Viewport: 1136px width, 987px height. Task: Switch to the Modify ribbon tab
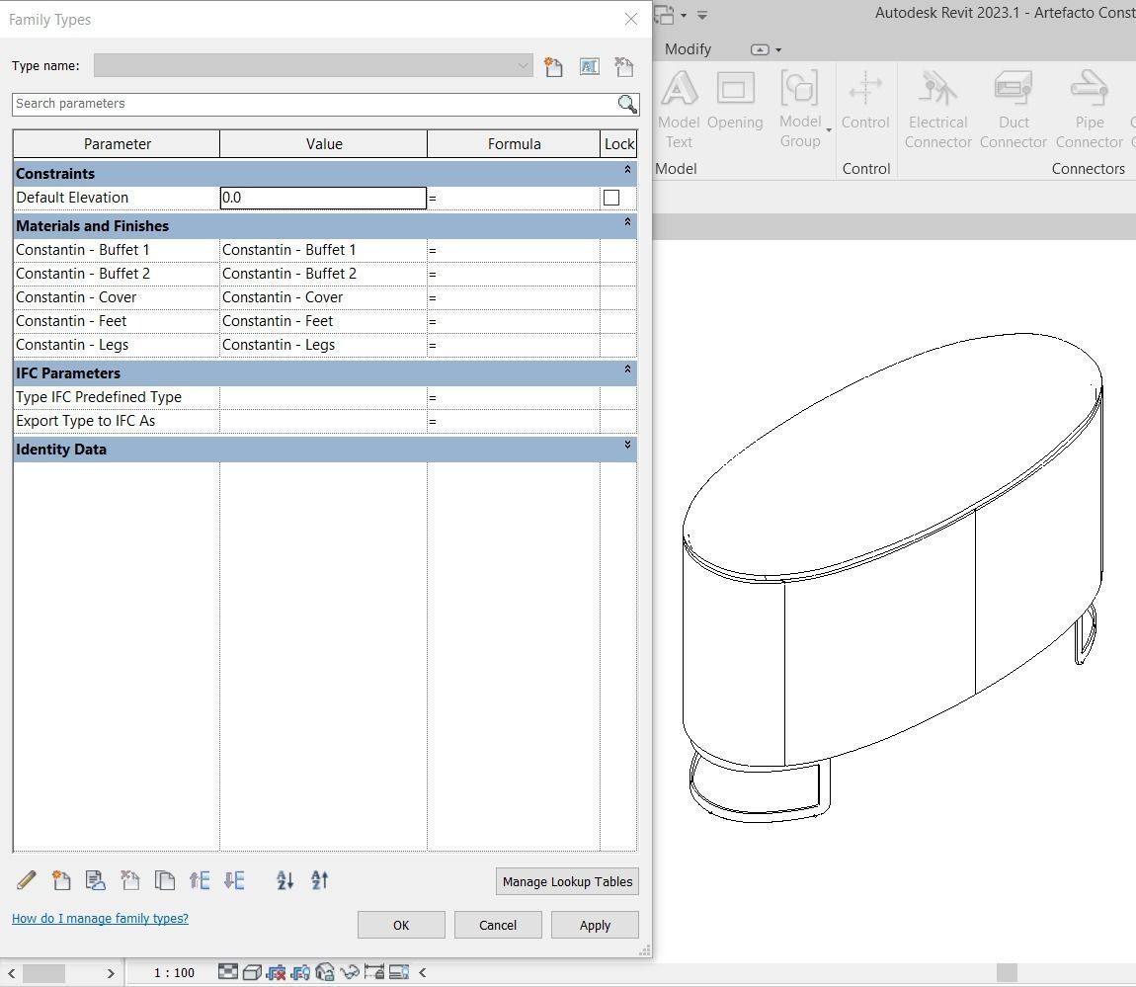(688, 49)
